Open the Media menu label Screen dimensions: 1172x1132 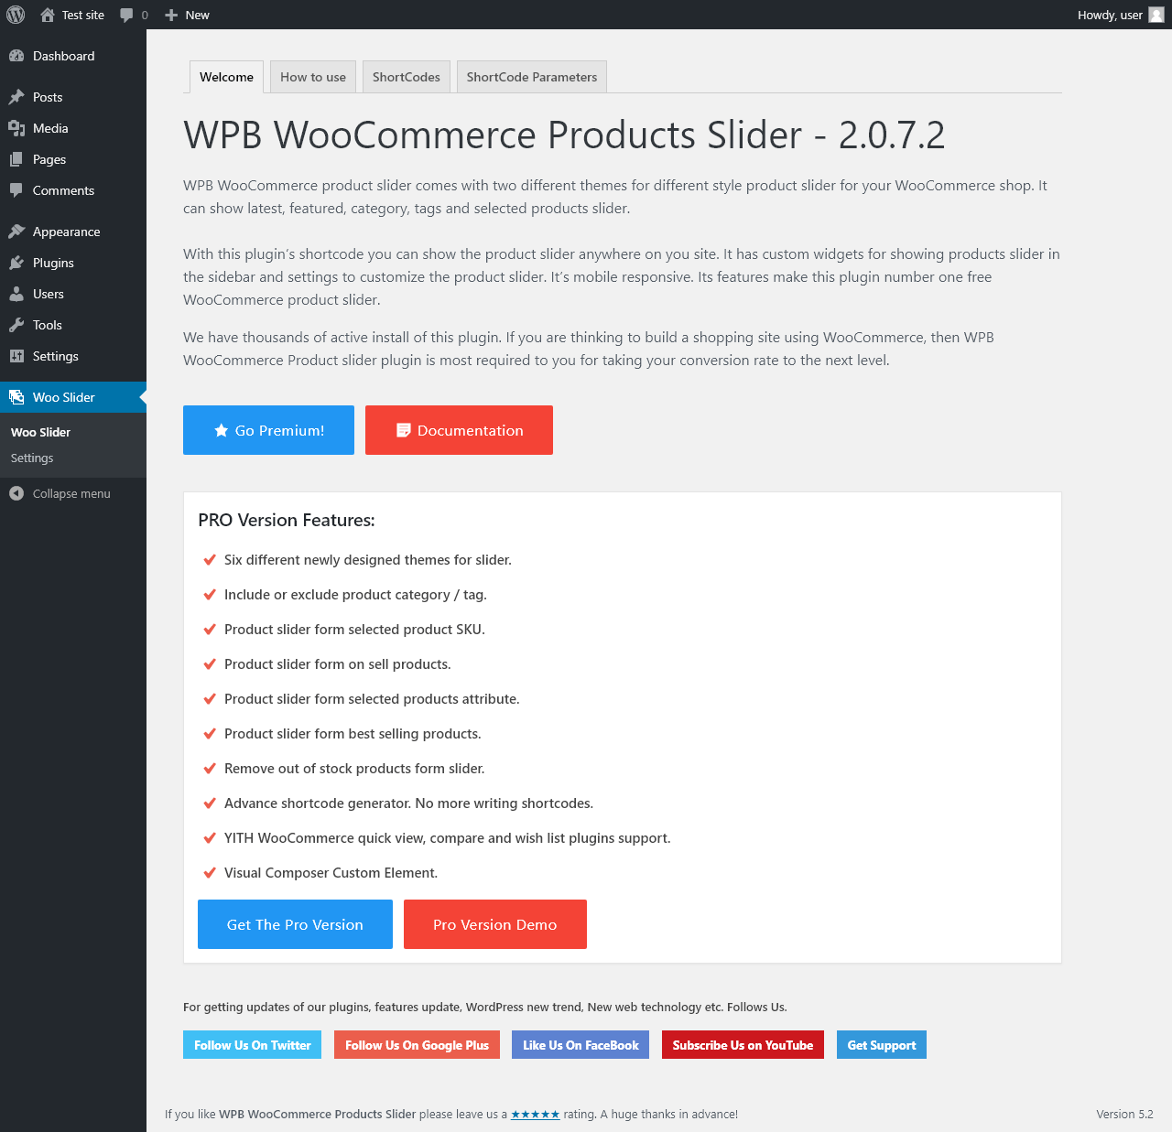click(x=50, y=128)
